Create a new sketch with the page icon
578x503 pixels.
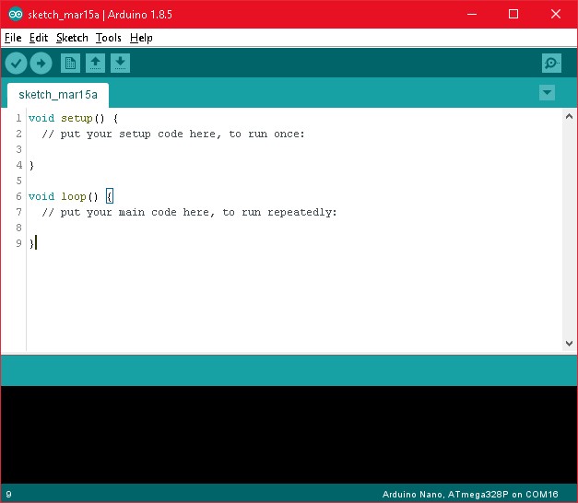pos(70,63)
